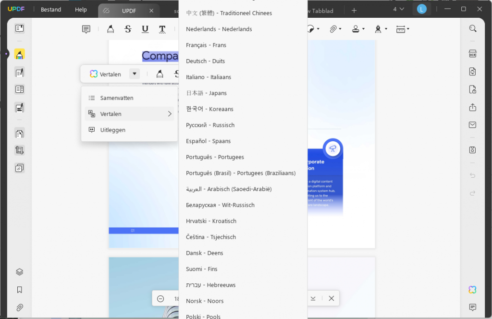Click the zoom out minus button
The width and height of the screenshot is (492, 319).
(x=160, y=299)
